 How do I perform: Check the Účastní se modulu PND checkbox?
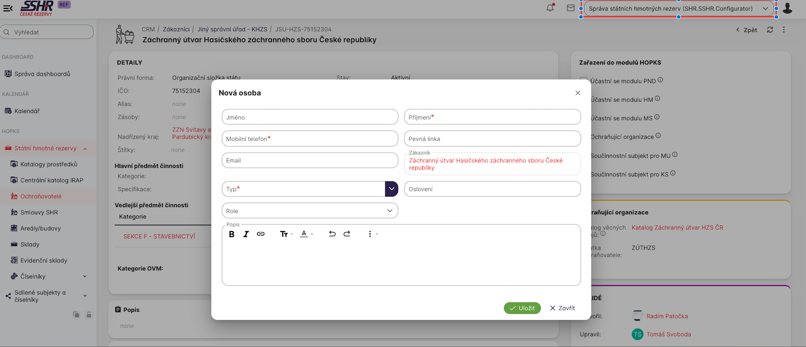point(583,81)
